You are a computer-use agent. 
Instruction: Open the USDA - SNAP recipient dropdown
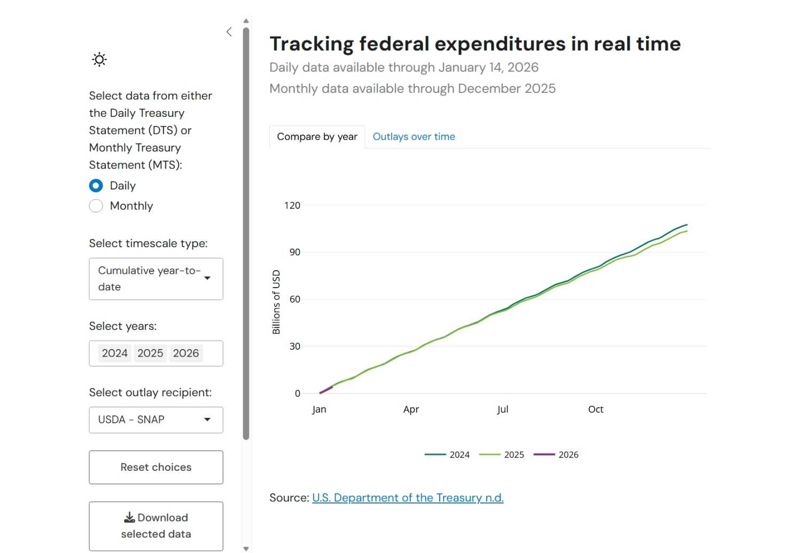pyautogui.click(x=156, y=420)
